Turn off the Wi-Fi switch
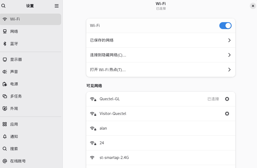The width and height of the screenshot is (257, 168). coord(225,26)
